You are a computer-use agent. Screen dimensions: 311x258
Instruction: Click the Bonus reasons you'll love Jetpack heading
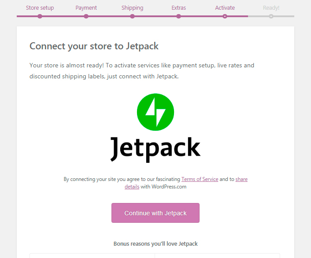pyautogui.click(x=155, y=244)
